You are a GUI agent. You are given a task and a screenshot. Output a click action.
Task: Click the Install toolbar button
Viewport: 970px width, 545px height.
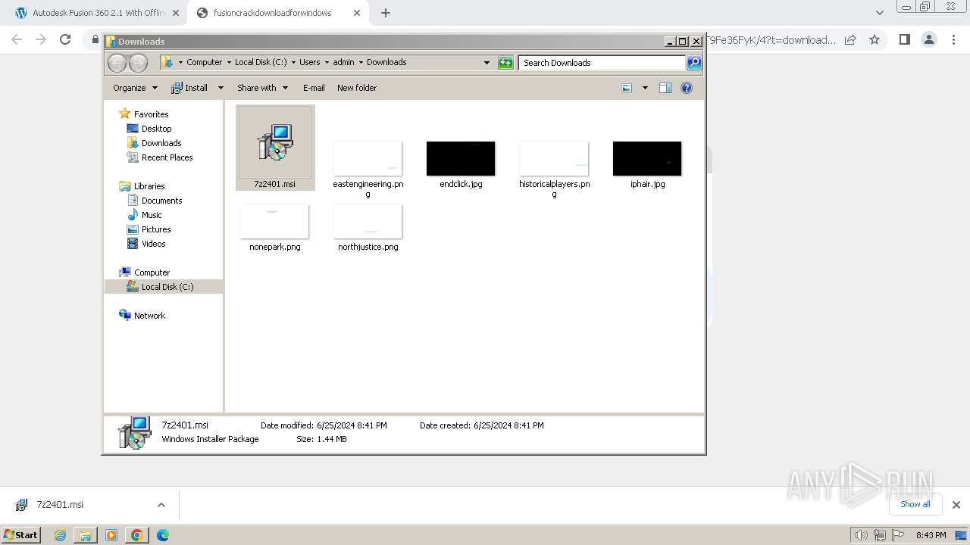click(190, 88)
